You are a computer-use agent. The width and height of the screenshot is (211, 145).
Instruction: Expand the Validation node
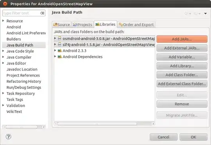3,105
